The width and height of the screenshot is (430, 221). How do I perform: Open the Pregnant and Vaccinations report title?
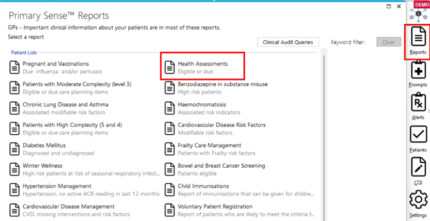(56, 64)
